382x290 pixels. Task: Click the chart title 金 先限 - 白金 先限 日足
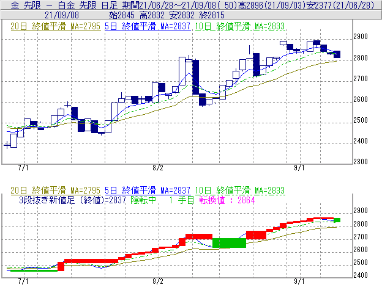(x=64, y=5)
